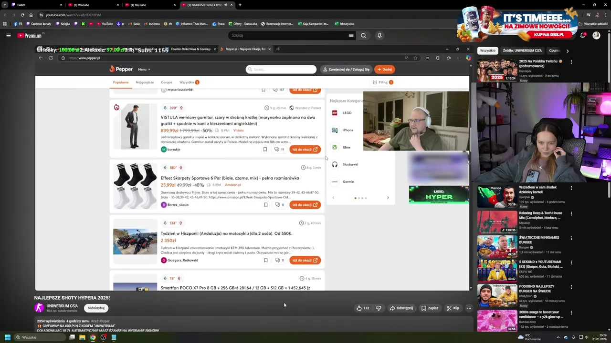Bookmark the VISTULA garnitur deal
The height and width of the screenshot is (343, 611).
click(x=265, y=150)
